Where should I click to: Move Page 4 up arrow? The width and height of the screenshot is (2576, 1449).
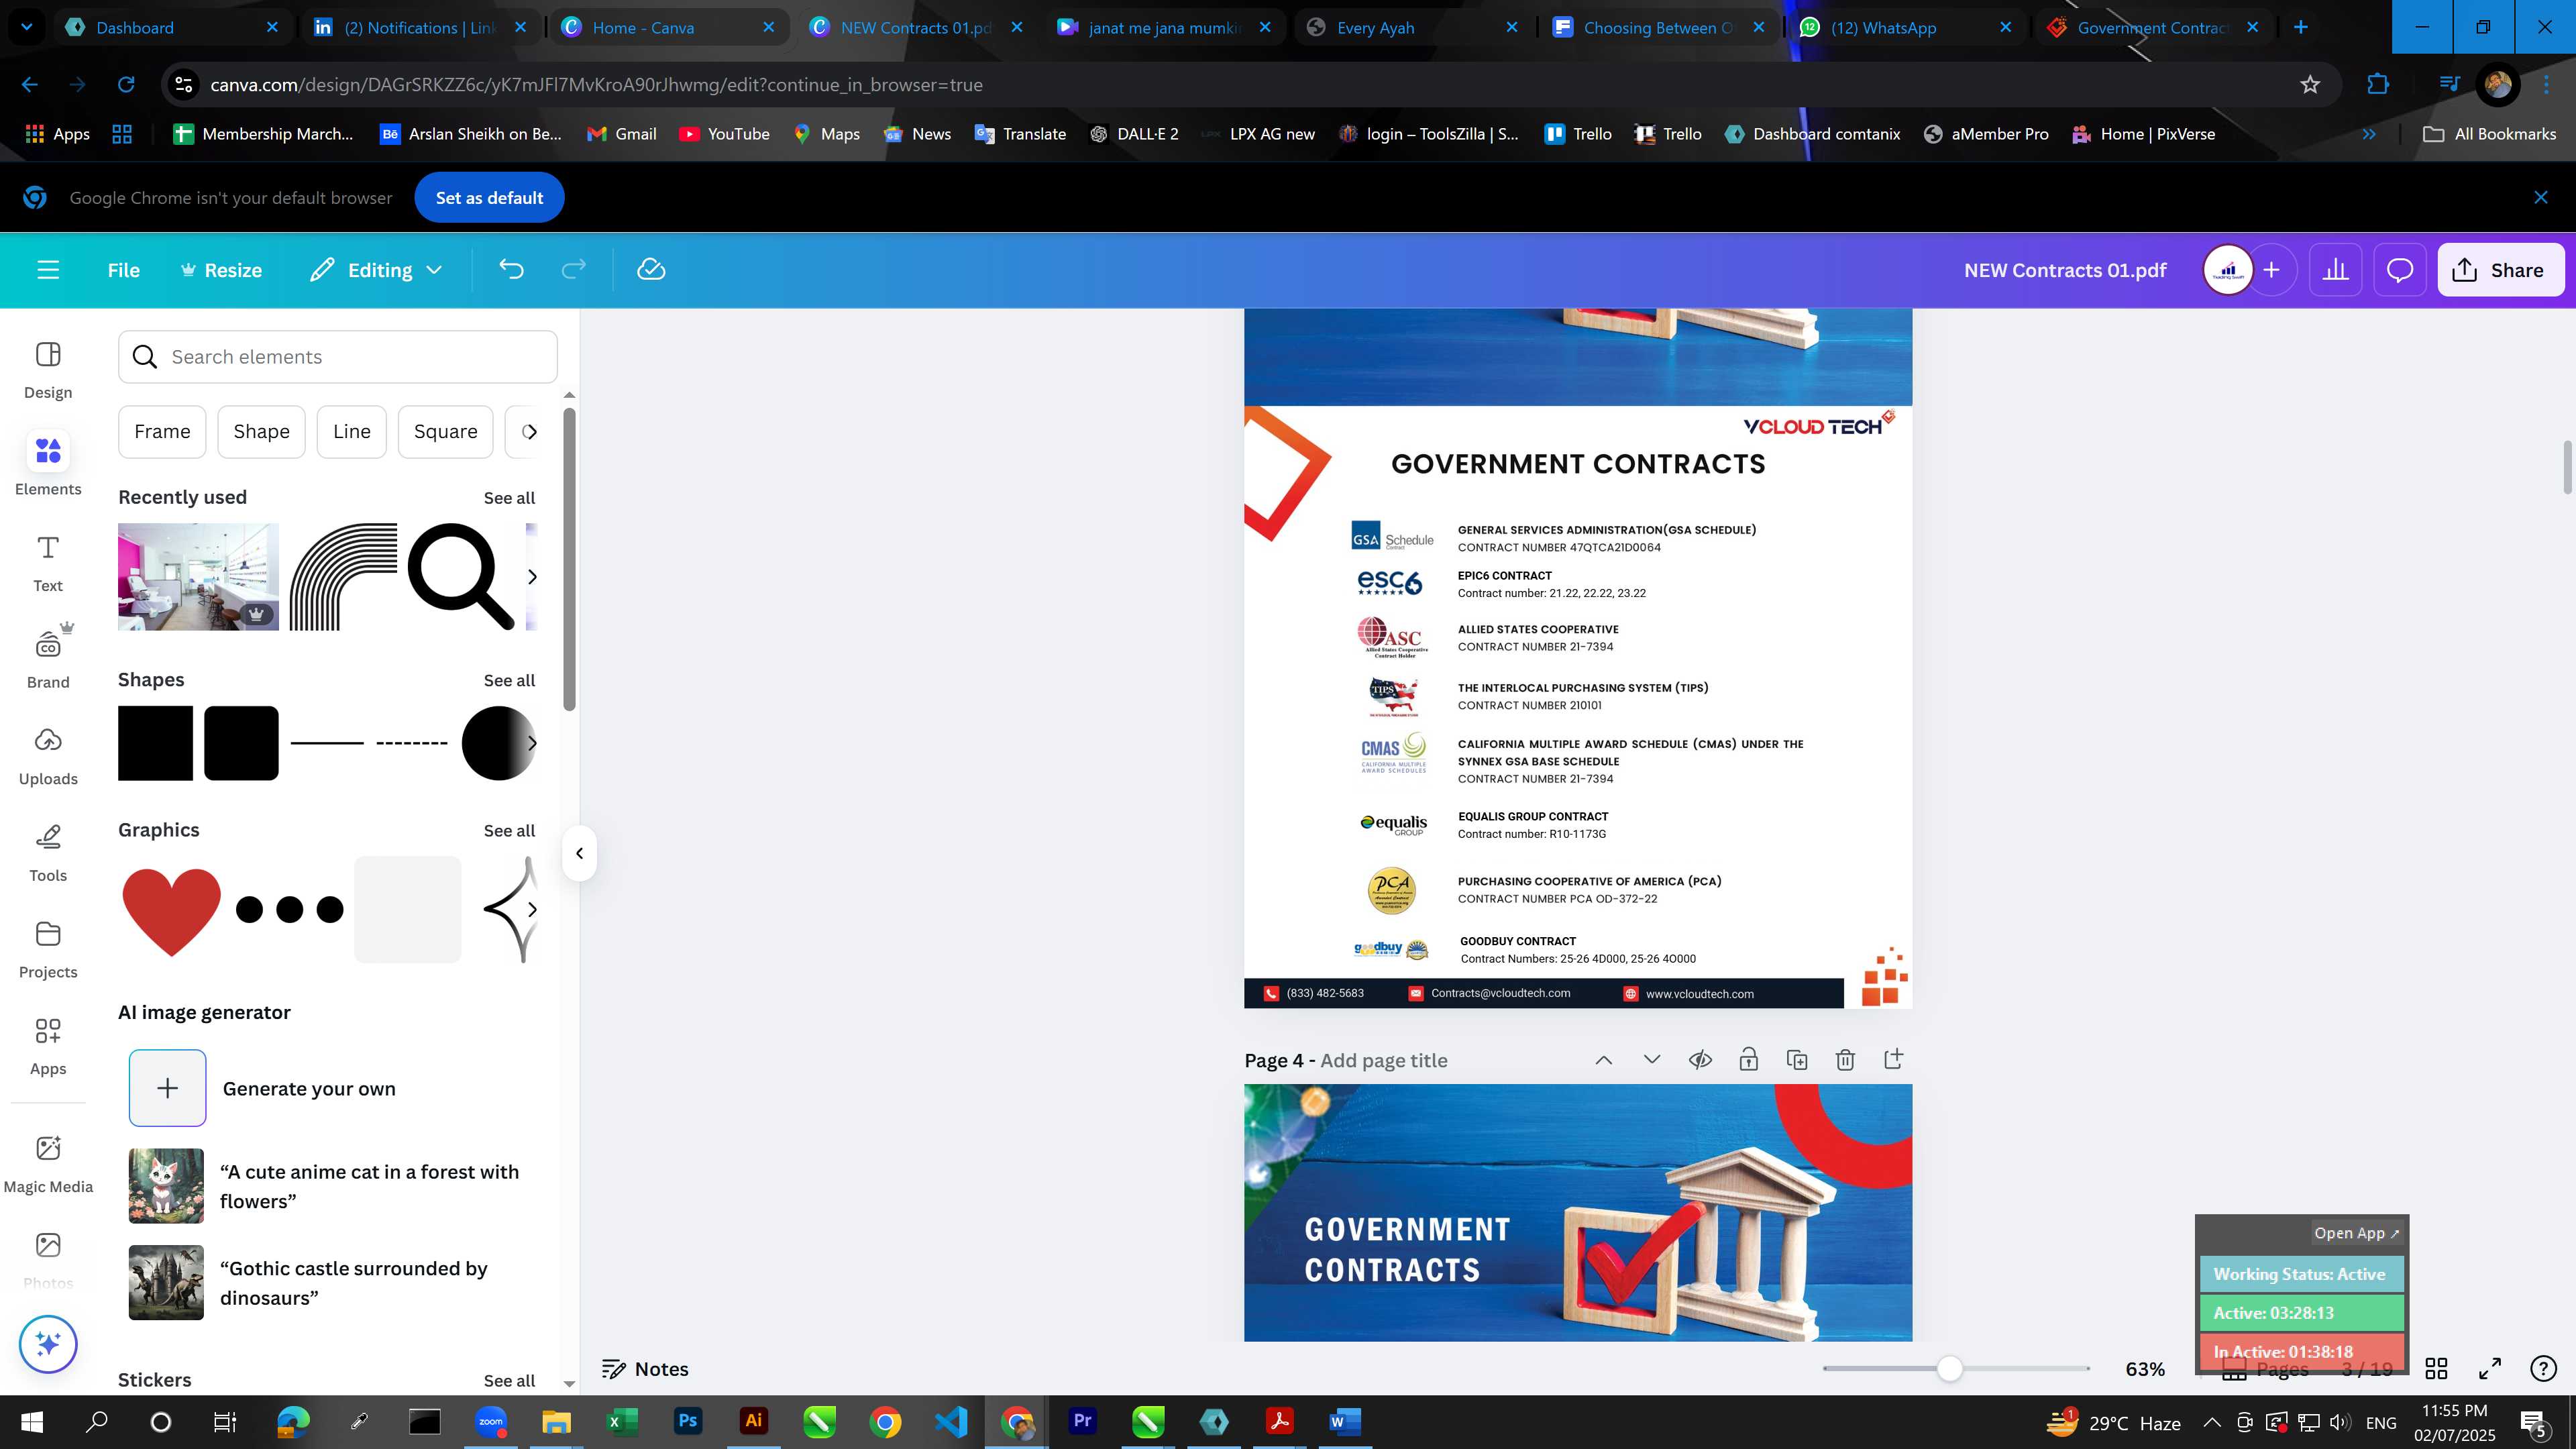point(1604,1060)
